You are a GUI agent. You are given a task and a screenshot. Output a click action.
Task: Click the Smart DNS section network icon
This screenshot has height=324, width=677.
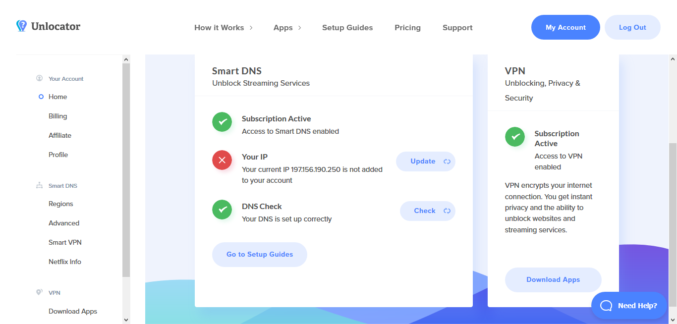click(x=39, y=185)
